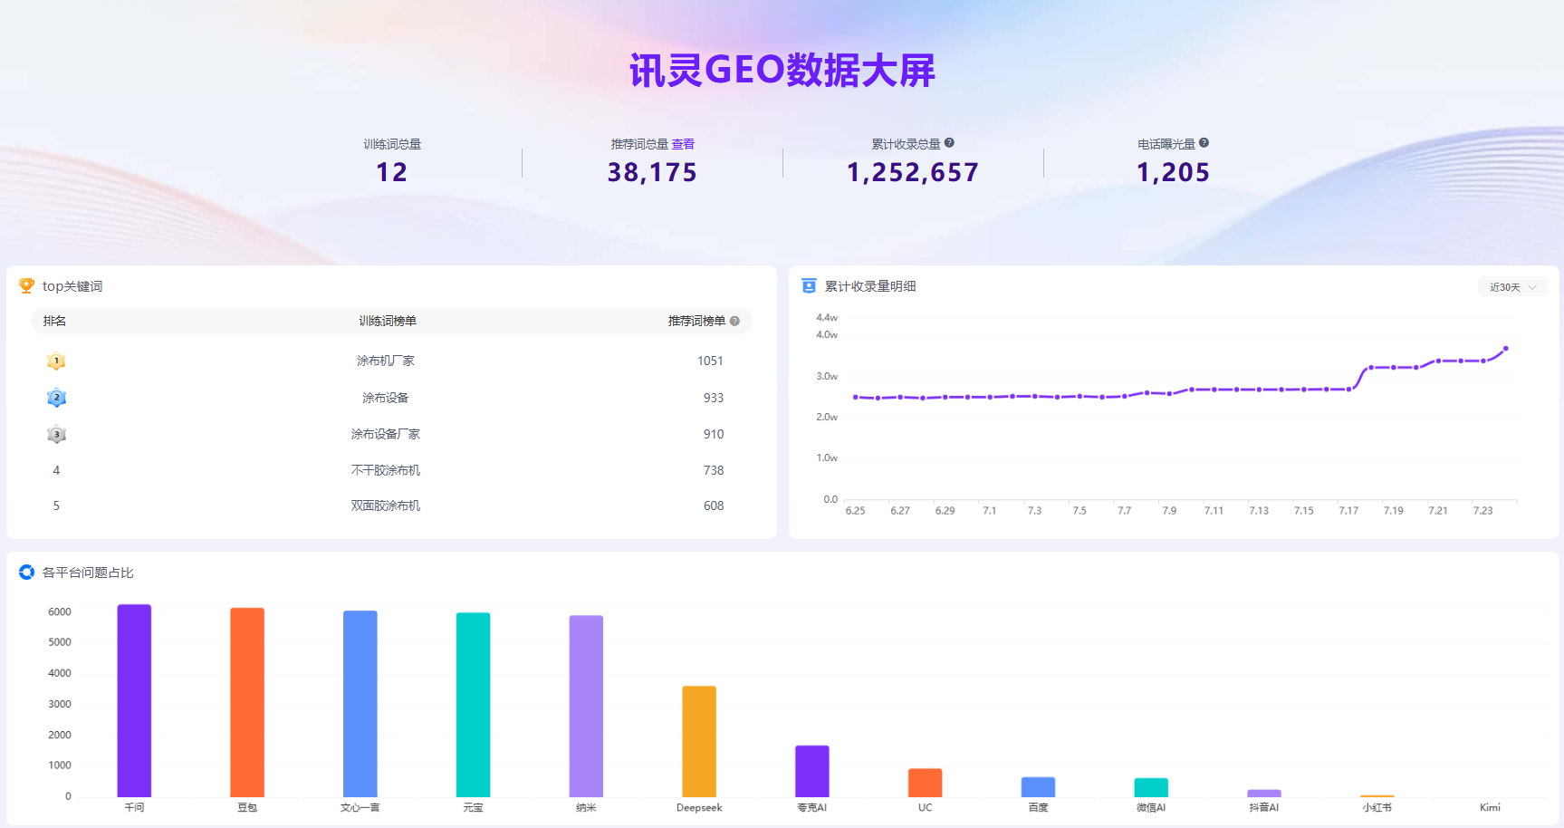Click the value 738 in 推荐词榜单
This screenshot has width=1564, height=828.
click(x=714, y=470)
